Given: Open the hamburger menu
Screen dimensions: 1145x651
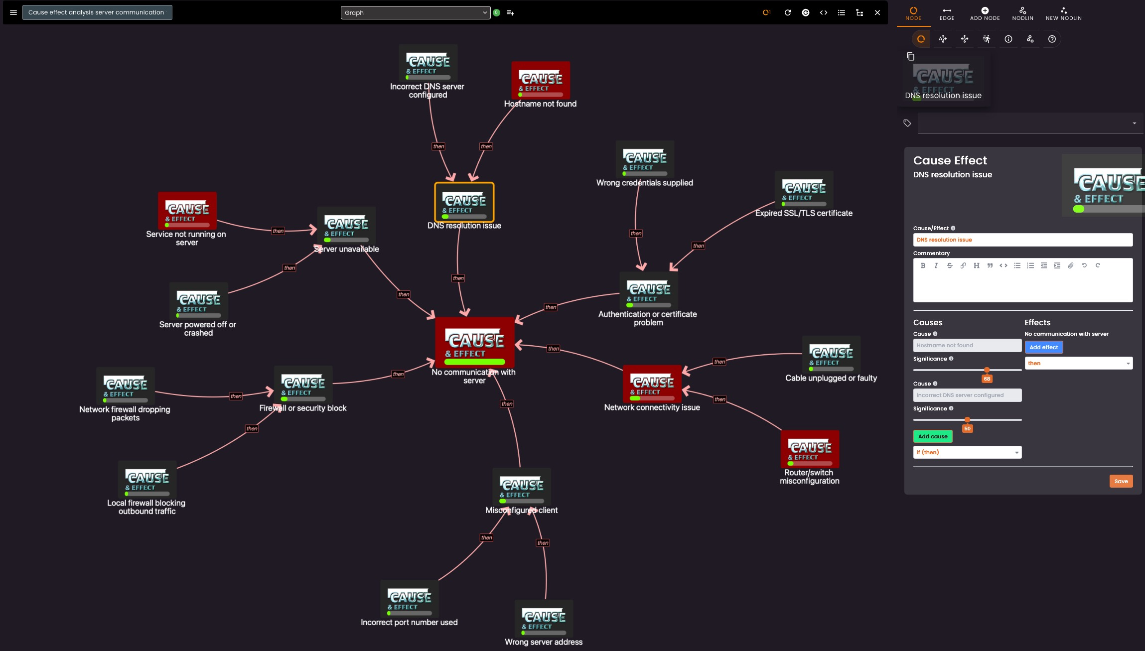Looking at the screenshot, I should click(13, 12).
